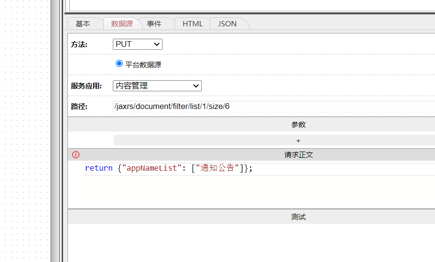Click the red info icon beside 请求正文
Viewport: 435px width, 262px height.
[x=76, y=155]
